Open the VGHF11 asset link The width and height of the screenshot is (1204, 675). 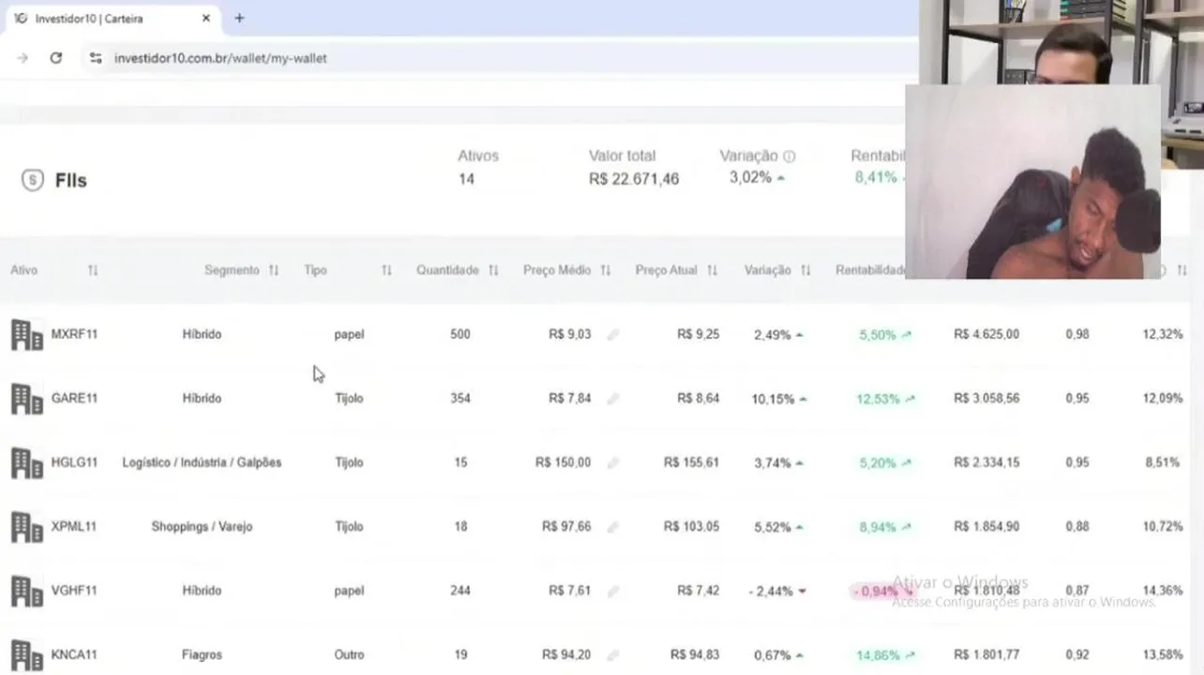(x=74, y=591)
